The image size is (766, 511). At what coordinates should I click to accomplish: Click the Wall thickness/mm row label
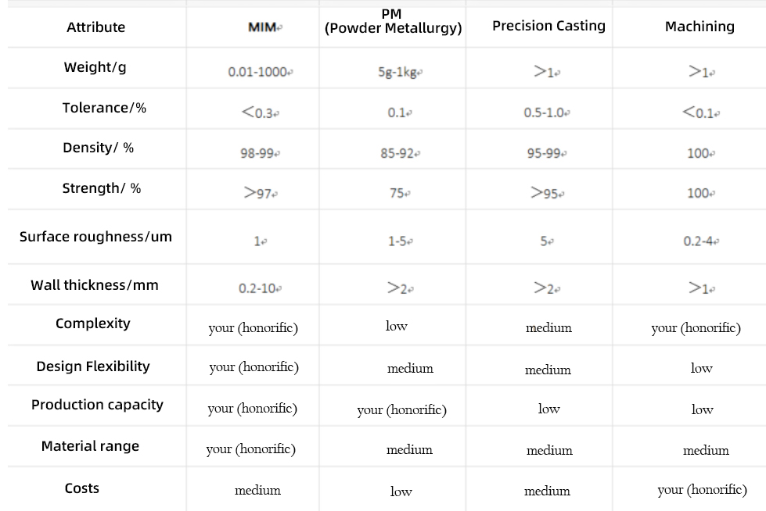point(95,285)
